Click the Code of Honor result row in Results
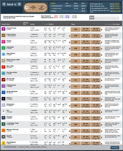Screen dimensions: 123x151 (x=68, y=9)
